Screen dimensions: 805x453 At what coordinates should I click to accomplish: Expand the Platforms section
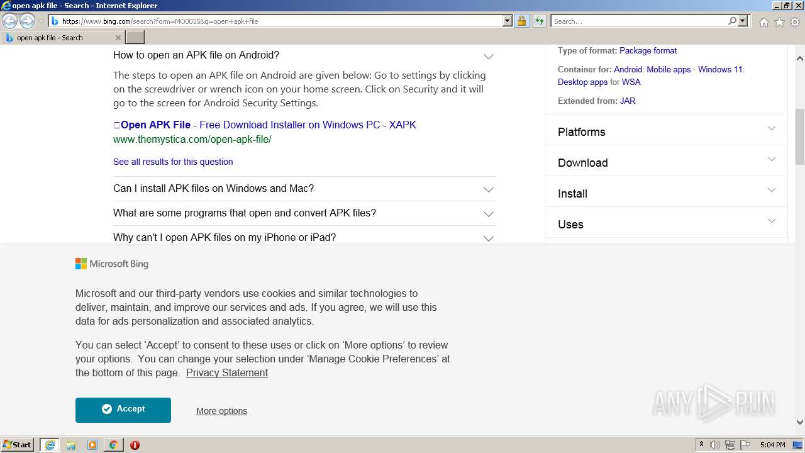[x=667, y=131]
